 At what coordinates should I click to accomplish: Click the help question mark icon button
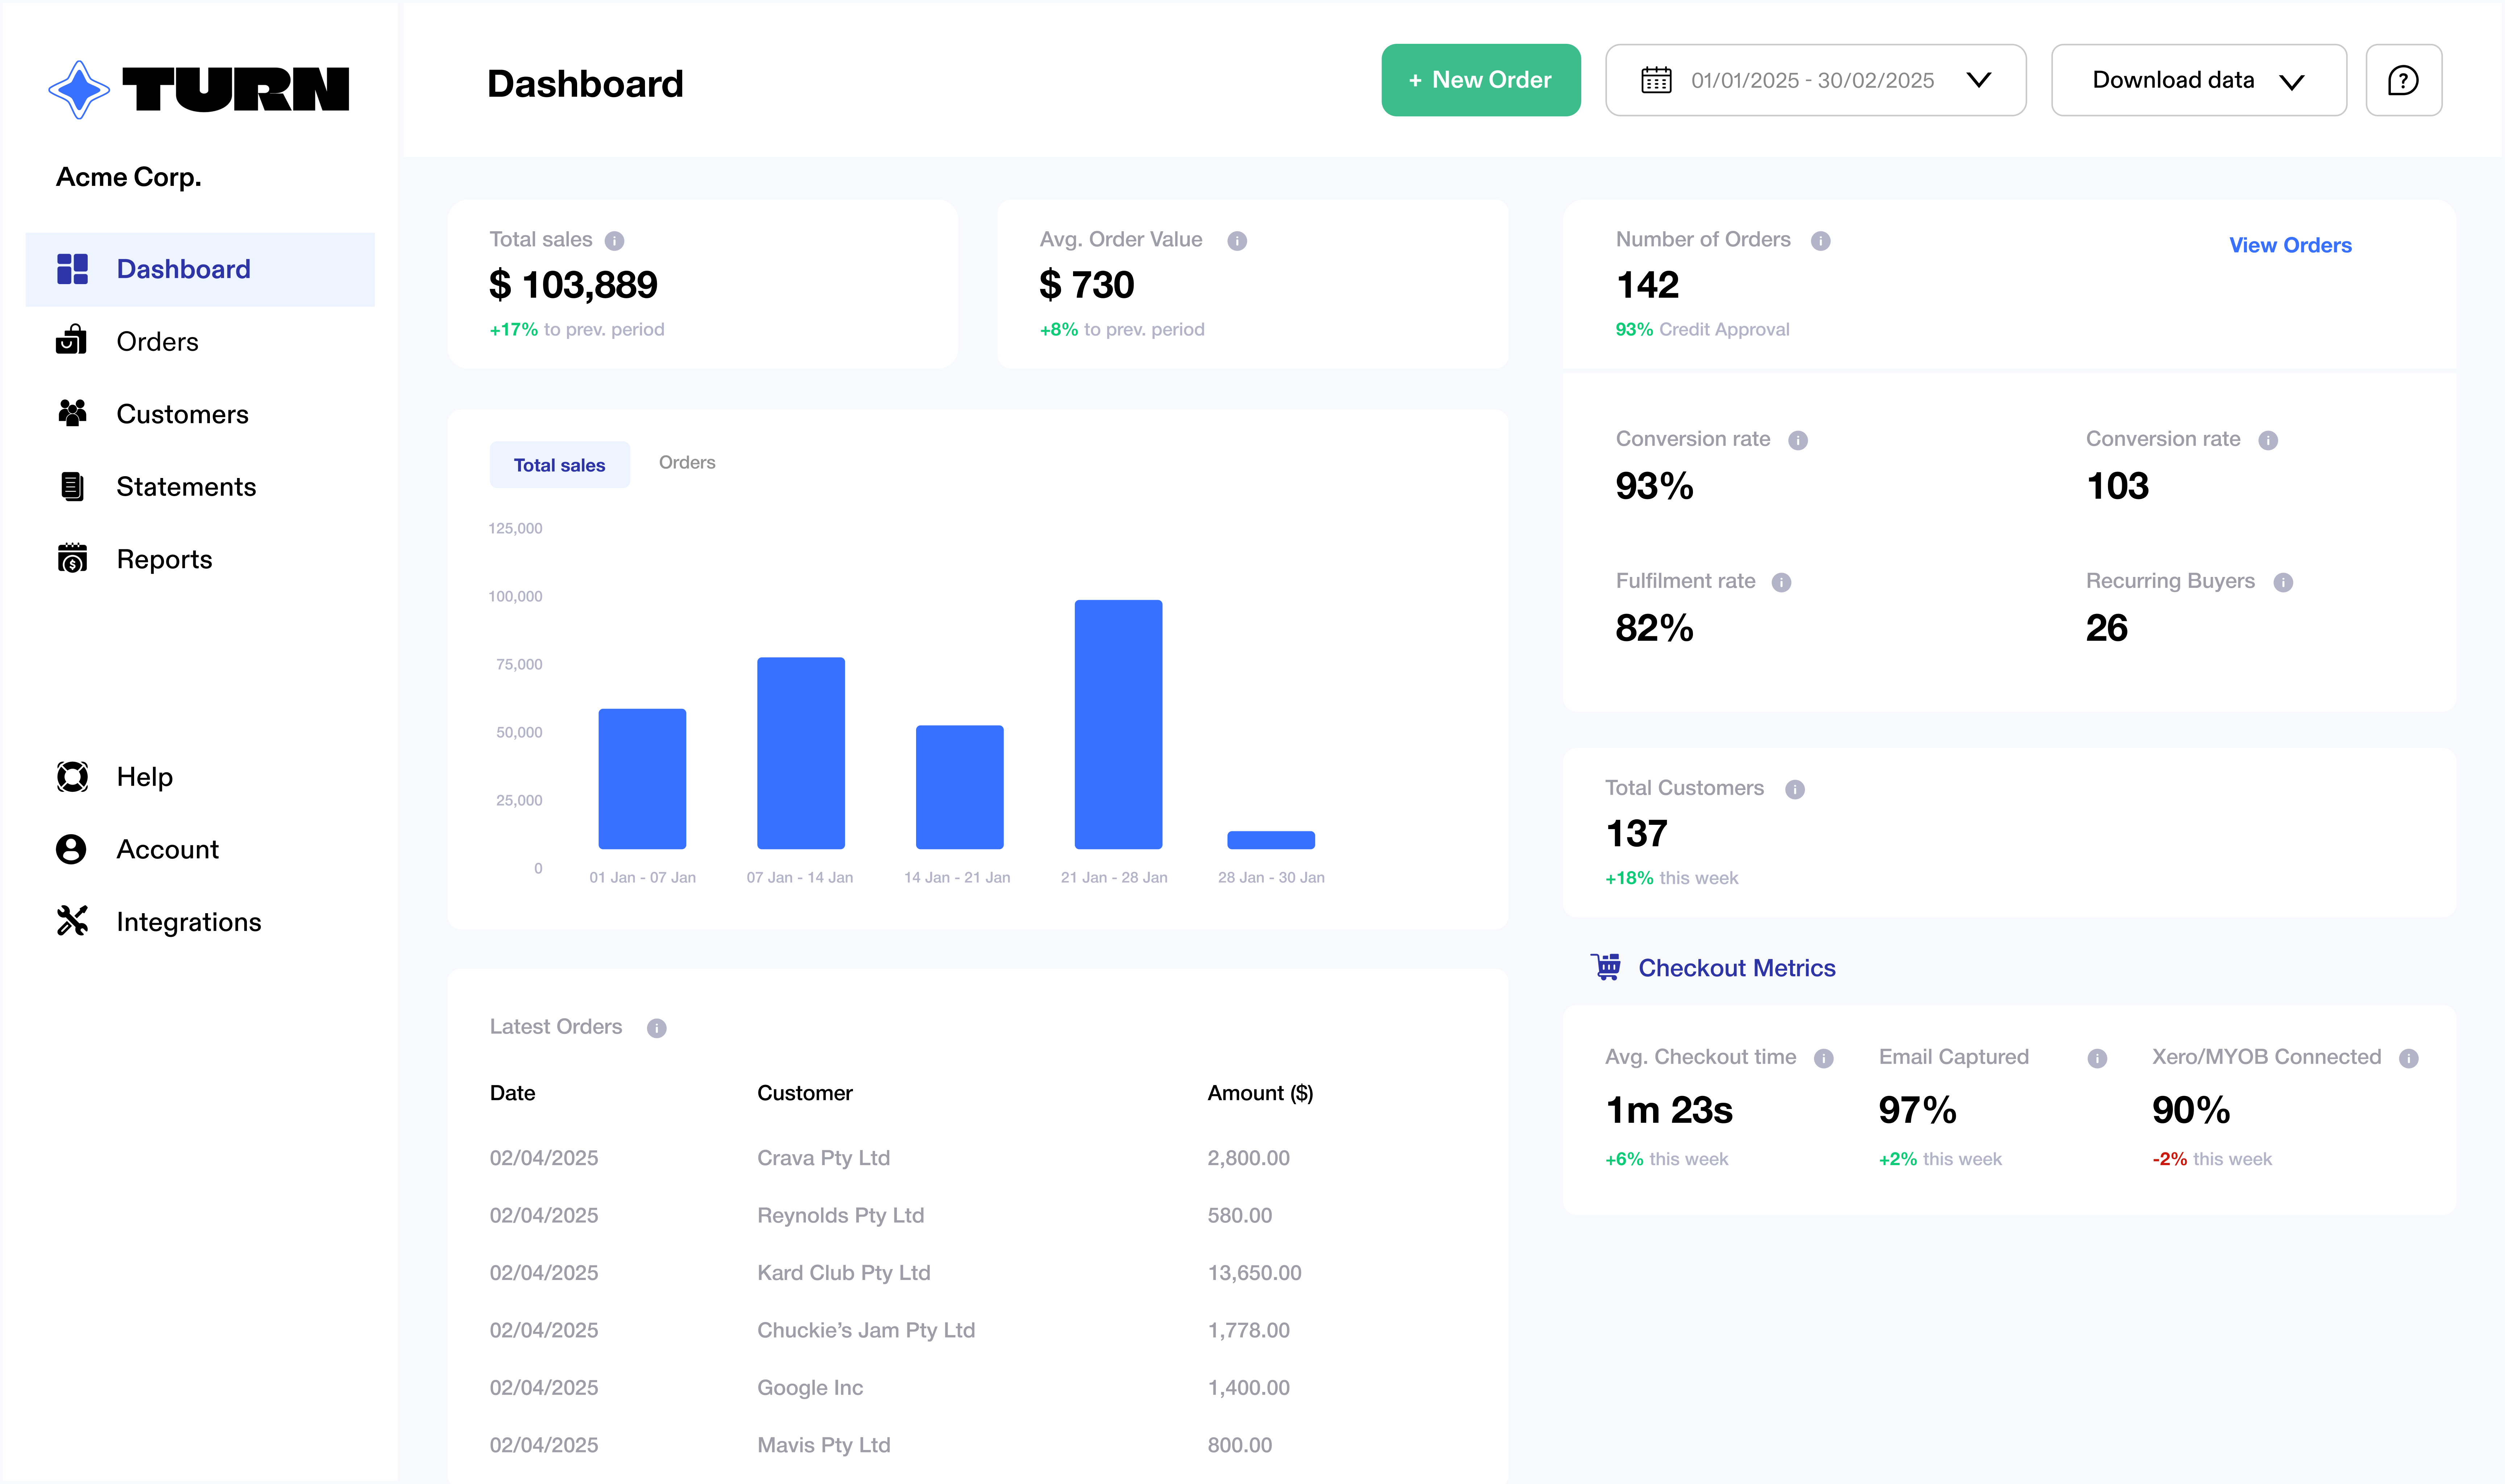coord(2403,80)
